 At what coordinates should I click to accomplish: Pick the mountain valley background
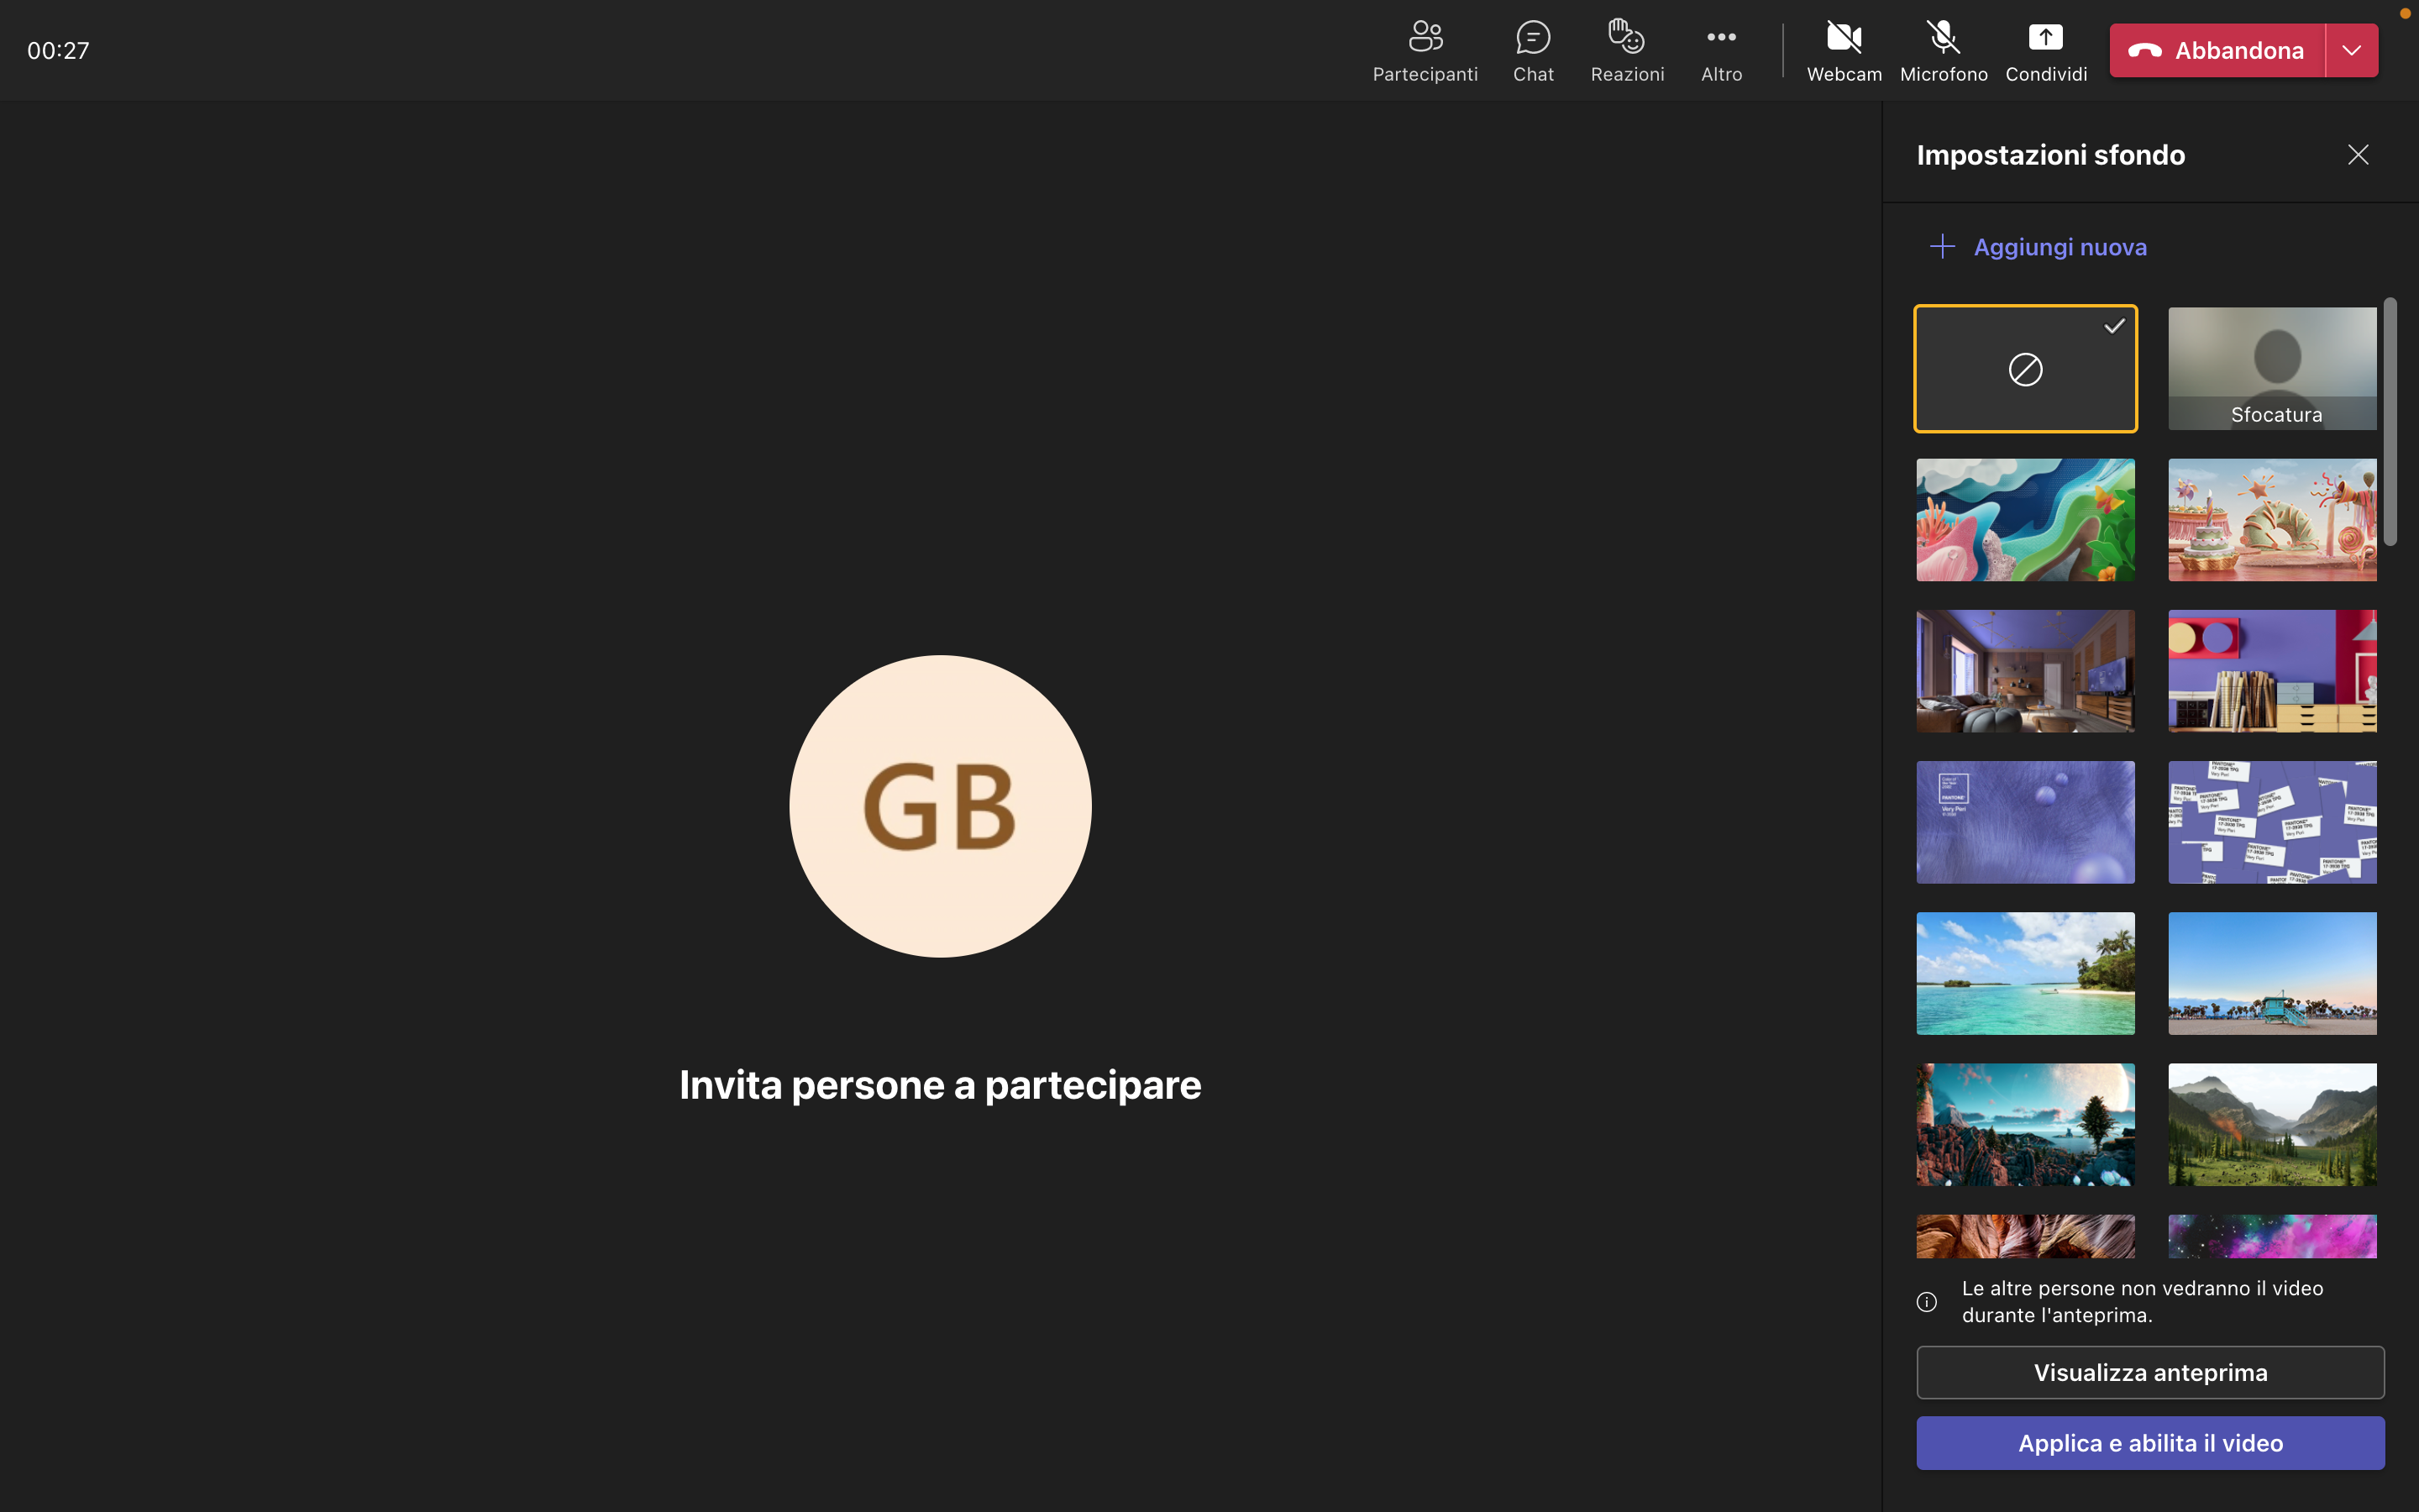(2271, 1124)
